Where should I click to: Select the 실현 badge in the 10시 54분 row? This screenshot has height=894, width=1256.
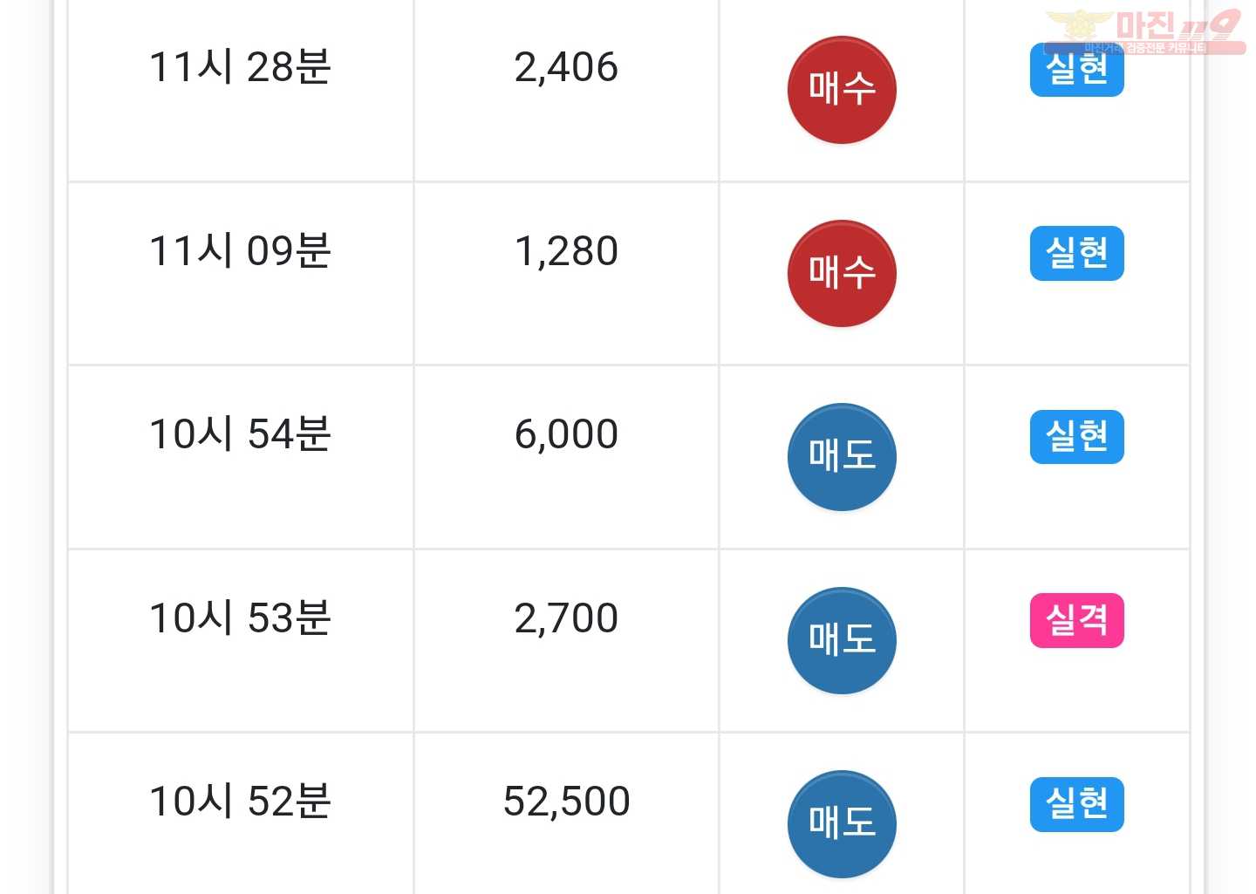click(x=1076, y=437)
